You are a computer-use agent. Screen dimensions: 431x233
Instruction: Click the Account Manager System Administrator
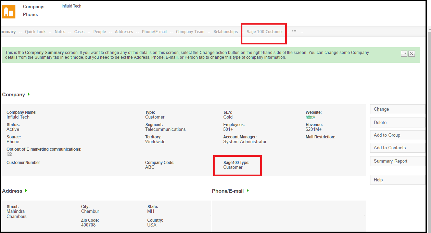(x=245, y=142)
